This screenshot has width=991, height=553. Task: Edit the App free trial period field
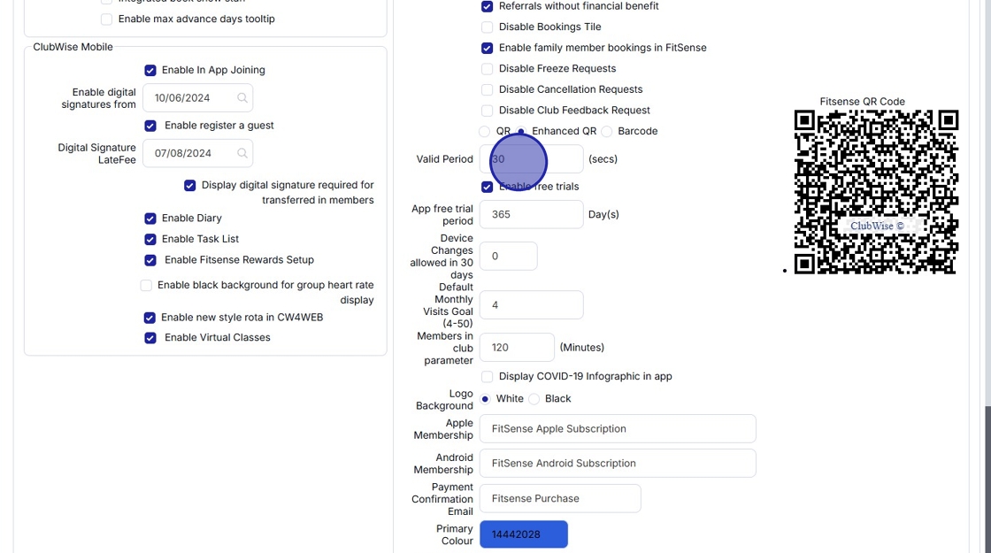(532, 214)
